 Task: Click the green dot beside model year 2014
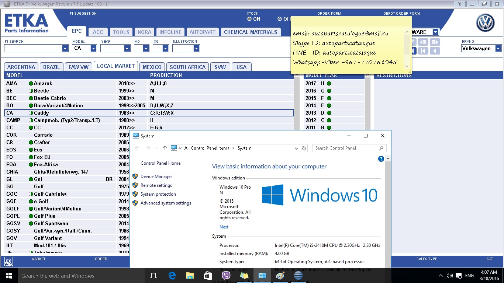(329, 106)
